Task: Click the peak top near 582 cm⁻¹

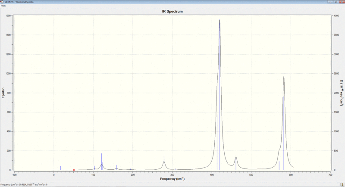Action: click(284, 77)
